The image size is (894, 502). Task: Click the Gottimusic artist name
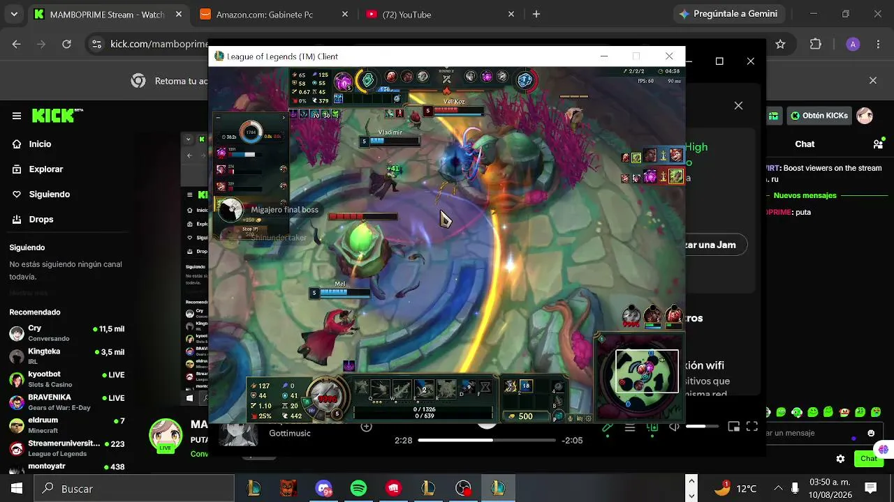coord(289,433)
